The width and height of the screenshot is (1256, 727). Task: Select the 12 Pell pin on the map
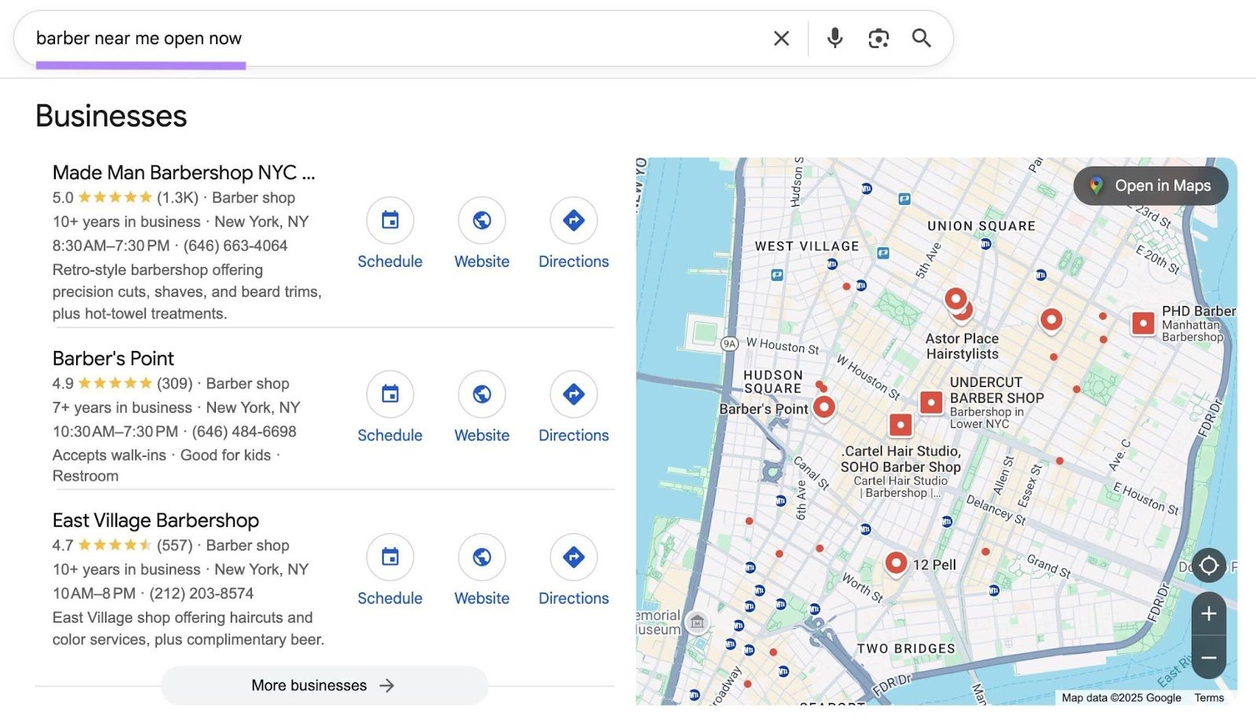[896, 563]
